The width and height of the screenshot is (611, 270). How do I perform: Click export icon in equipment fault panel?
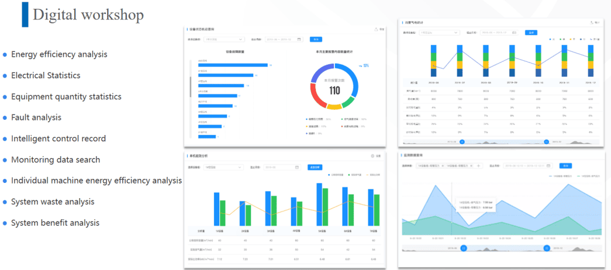tap(376, 29)
